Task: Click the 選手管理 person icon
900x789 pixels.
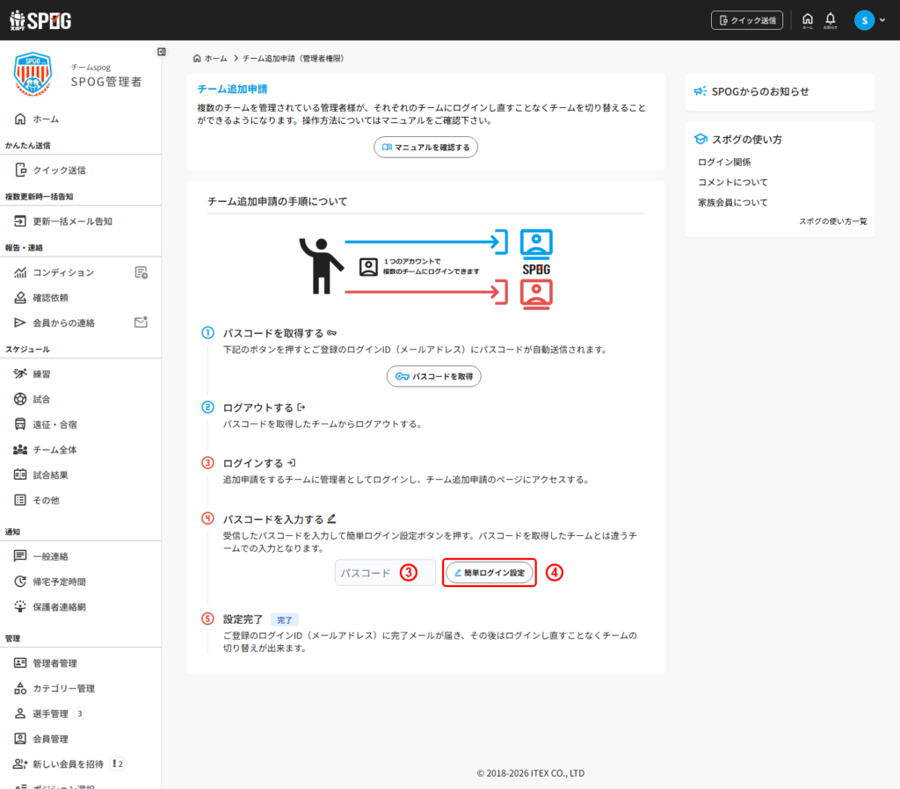Action: (20, 713)
